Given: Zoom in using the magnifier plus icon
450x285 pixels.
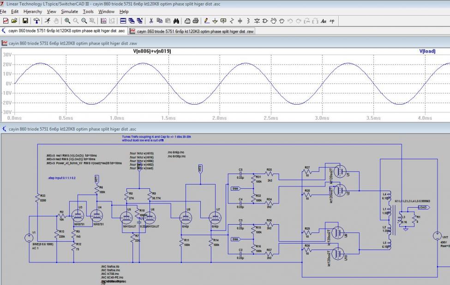Looking at the screenshot, I should (x=67, y=21).
